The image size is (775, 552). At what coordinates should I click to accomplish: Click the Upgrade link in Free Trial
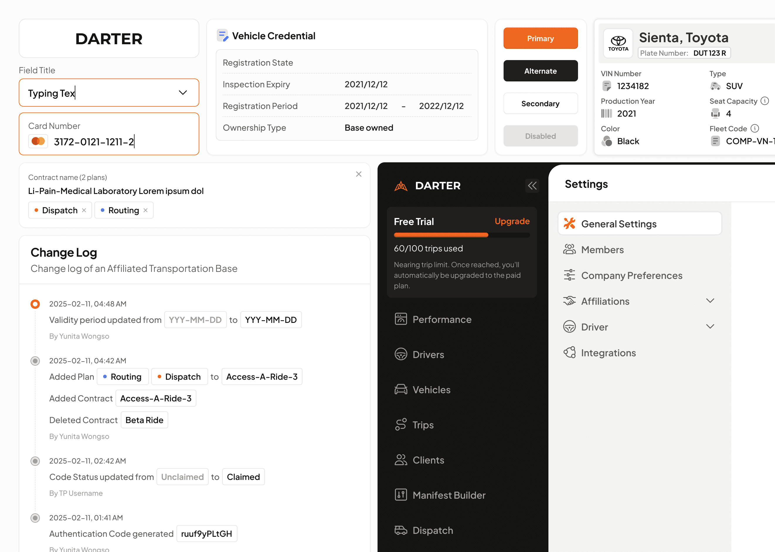coord(512,221)
